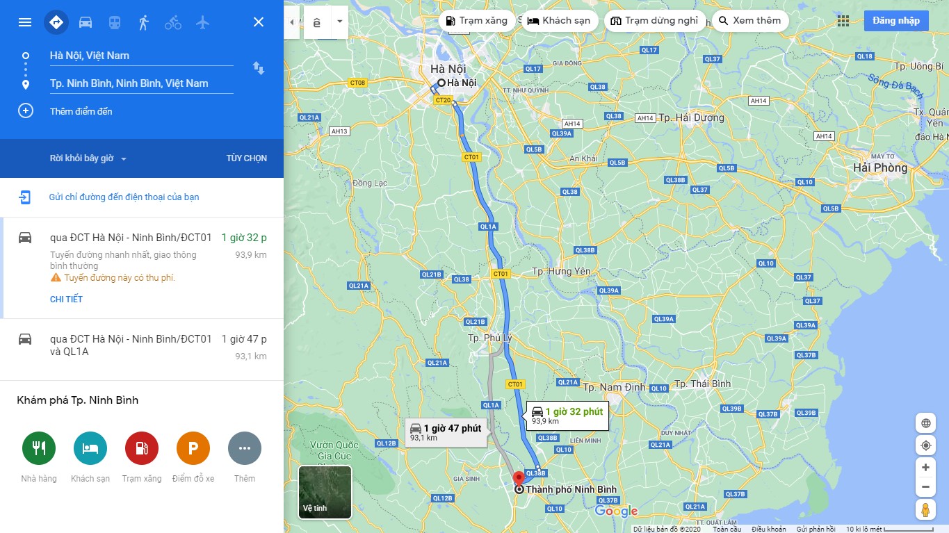This screenshot has width=949, height=533.
Task: Click the Đăng nhập sign-in button
Action: click(896, 21)
